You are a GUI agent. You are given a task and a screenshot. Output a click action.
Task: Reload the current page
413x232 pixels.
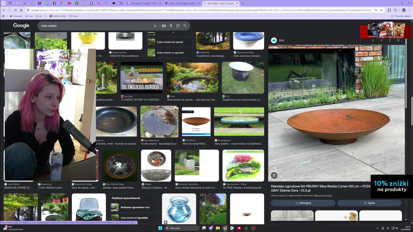click(x=15, y=10)
